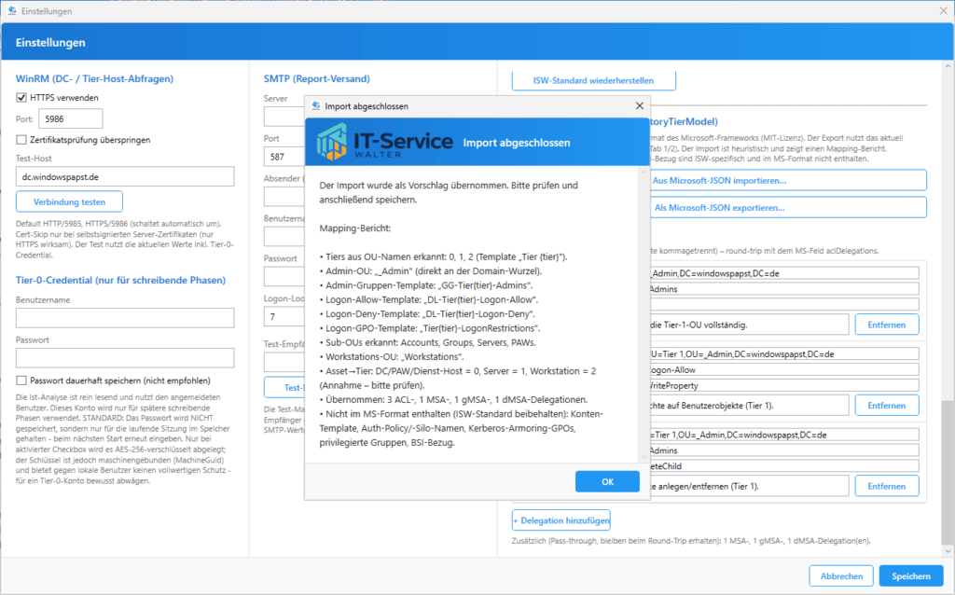
Task: Click the 'Sub-OUs erkannt' report line
Action: point(427,342)
